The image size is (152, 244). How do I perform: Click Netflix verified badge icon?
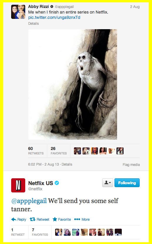click(57, 183)
